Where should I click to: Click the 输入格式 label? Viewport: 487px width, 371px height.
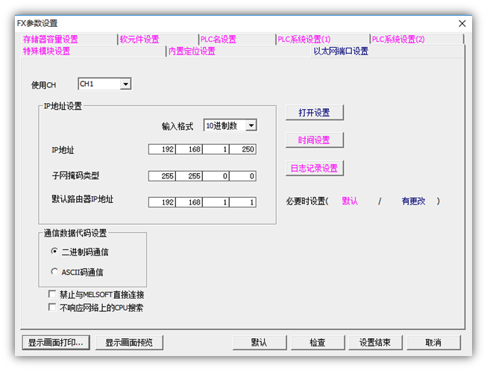coord(177,126)
